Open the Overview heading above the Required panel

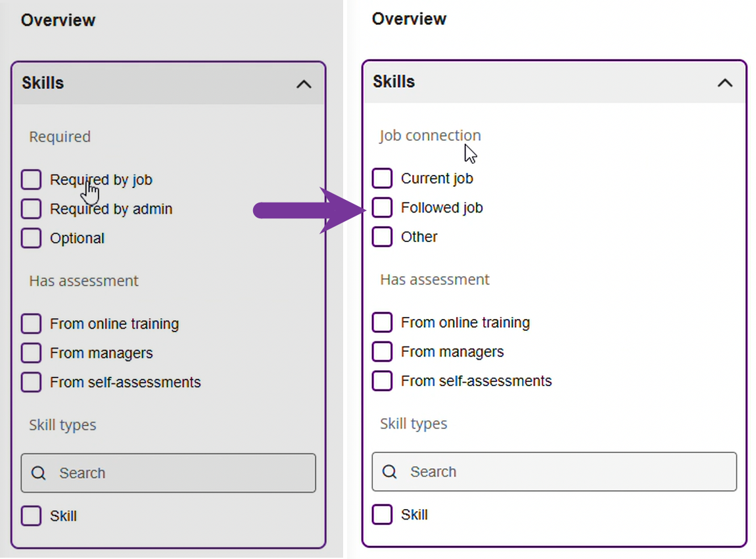(x=58, y=20)
